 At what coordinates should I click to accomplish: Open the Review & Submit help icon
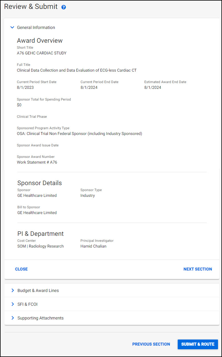63,7
